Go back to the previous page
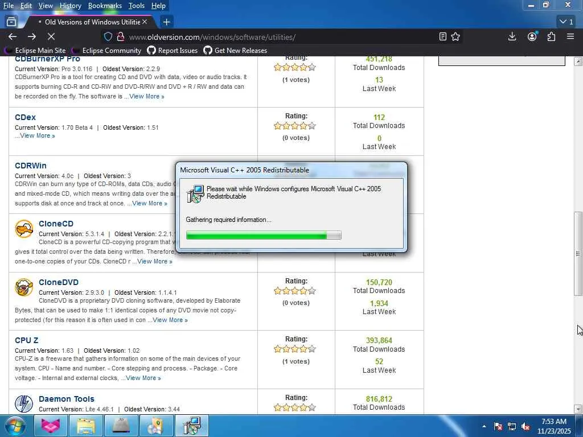This screenshot has width=583, height=437. click(13, 36)
